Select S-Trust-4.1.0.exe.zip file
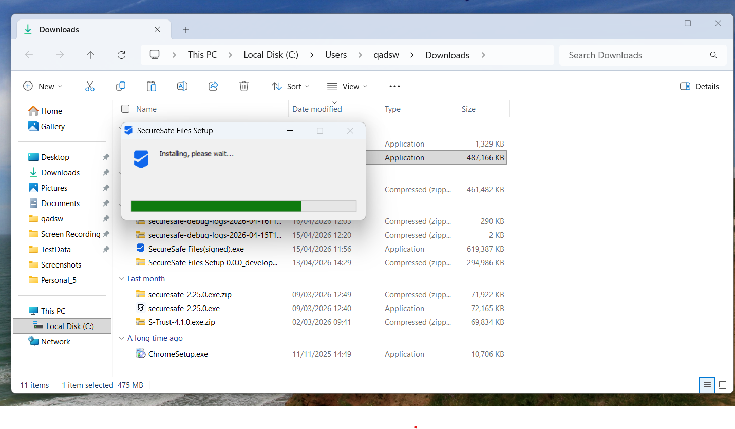 coord(181,322)
